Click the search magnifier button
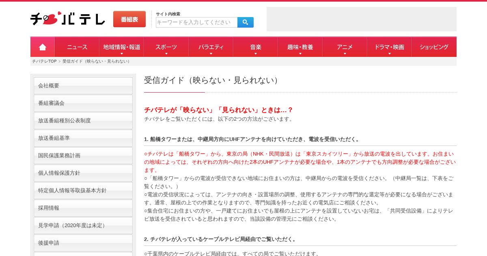 pyautogui.click(x=246, y=22)
